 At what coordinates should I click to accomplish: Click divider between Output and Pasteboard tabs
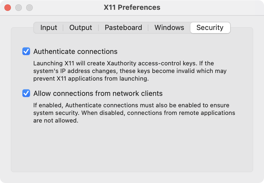tap(98, 28)
